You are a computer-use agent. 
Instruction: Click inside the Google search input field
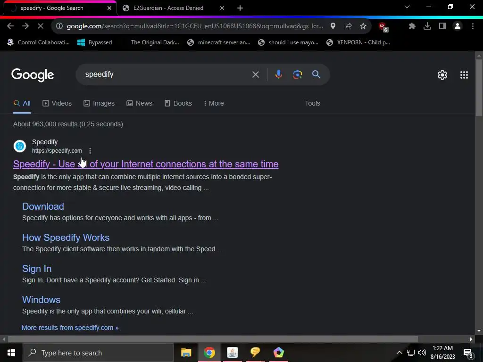click(167, 74)
